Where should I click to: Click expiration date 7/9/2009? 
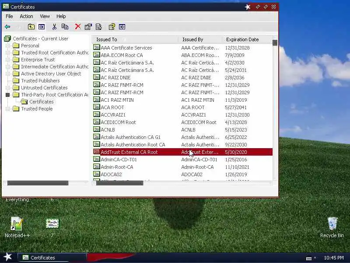pyautogui.click(x=234, y=55)
